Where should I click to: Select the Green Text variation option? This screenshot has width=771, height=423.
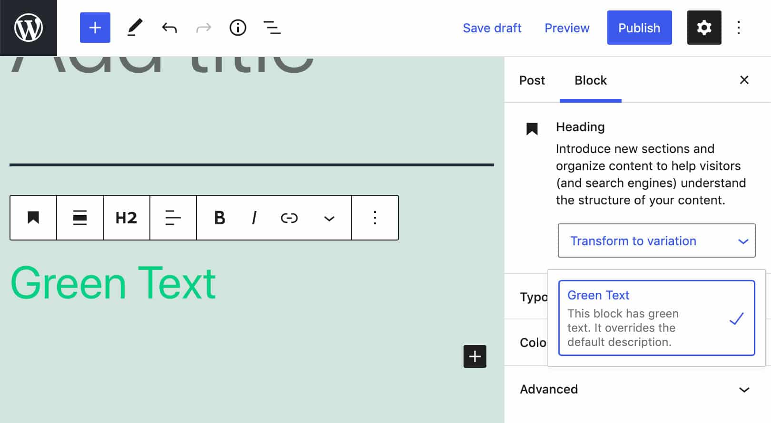(656, 318)
